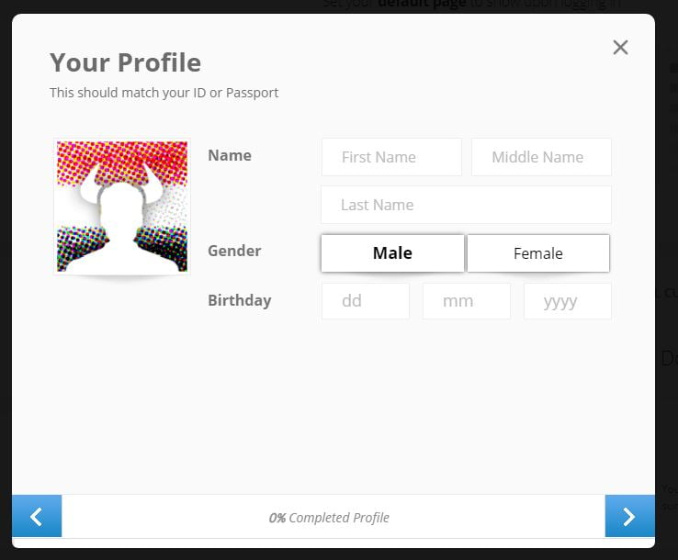
Task: Click the Name field label
Action: pyautogui.click(x=230, y=155)
